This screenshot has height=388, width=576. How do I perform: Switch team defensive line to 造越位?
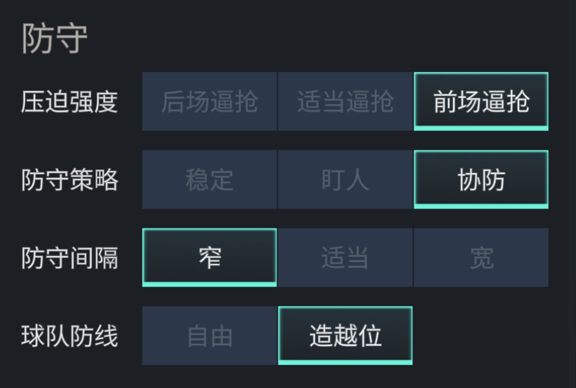tap(345, 336)
